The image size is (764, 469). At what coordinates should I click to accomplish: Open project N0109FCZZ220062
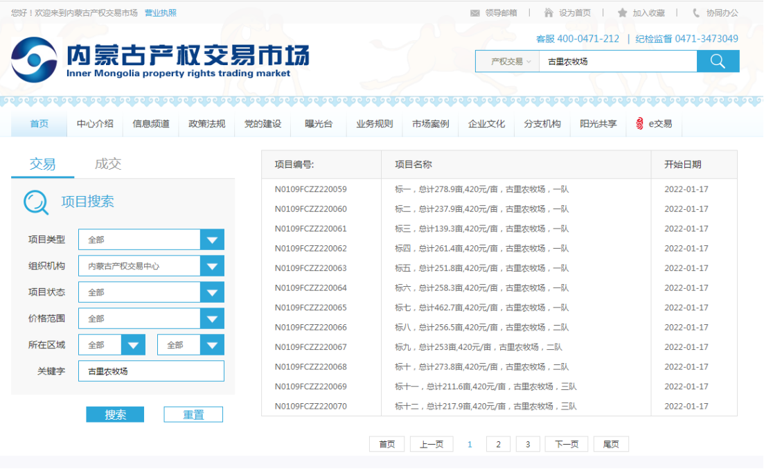click(310, 249)
